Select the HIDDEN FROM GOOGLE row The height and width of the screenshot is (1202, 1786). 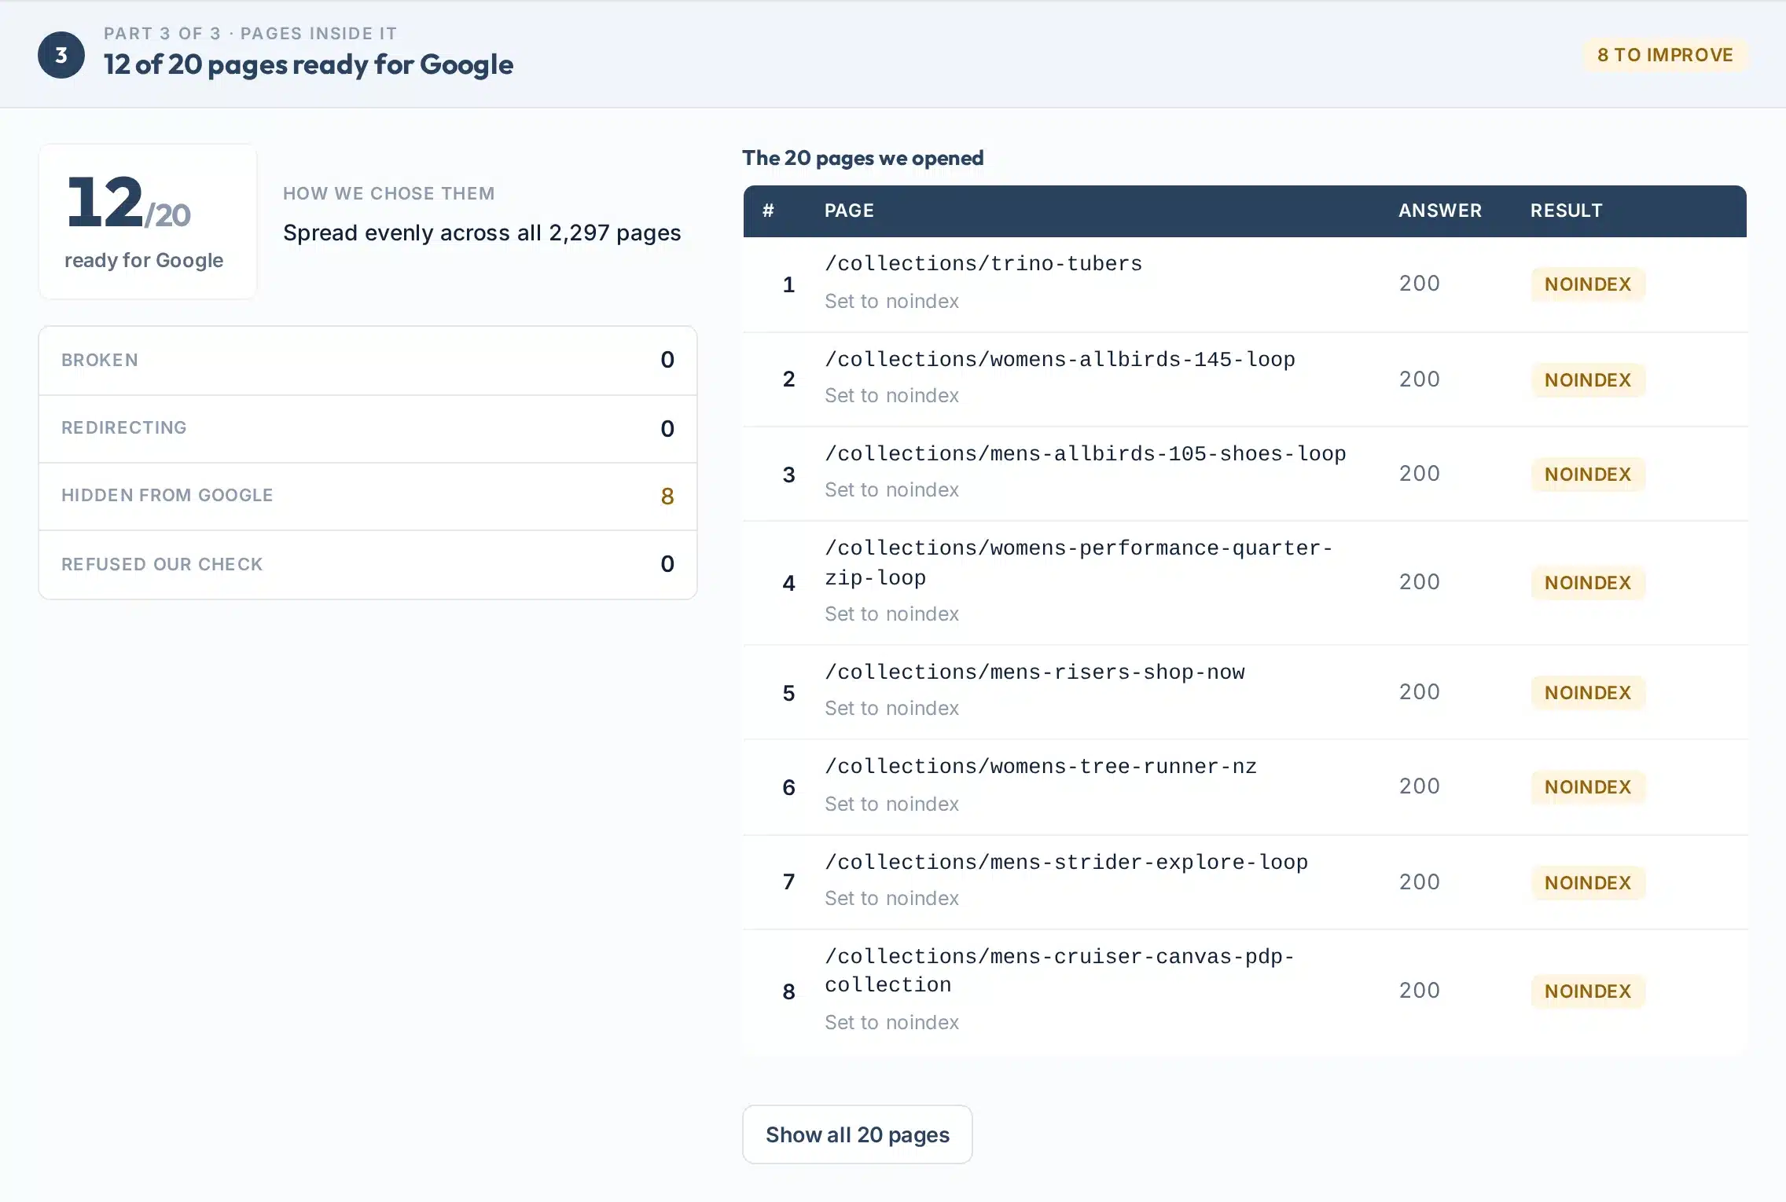tap(368, 496)
